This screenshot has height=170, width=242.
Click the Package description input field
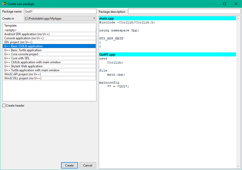point(184,12)
